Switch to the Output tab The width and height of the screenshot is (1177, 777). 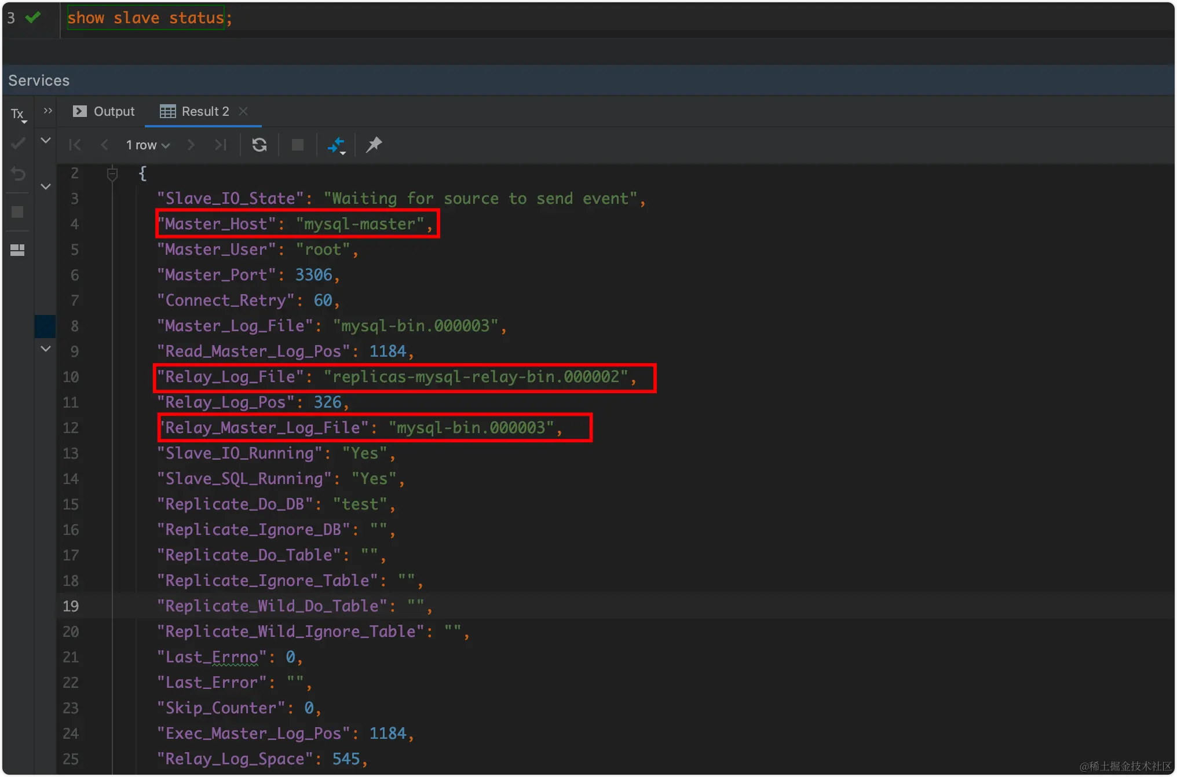(104, 111)
